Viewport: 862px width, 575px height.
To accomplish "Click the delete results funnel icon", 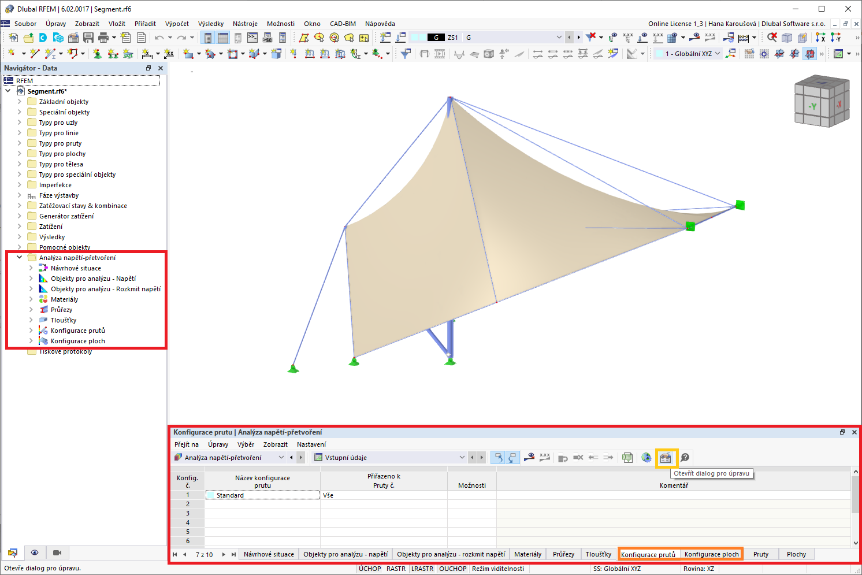I will [x=591, y=38].
